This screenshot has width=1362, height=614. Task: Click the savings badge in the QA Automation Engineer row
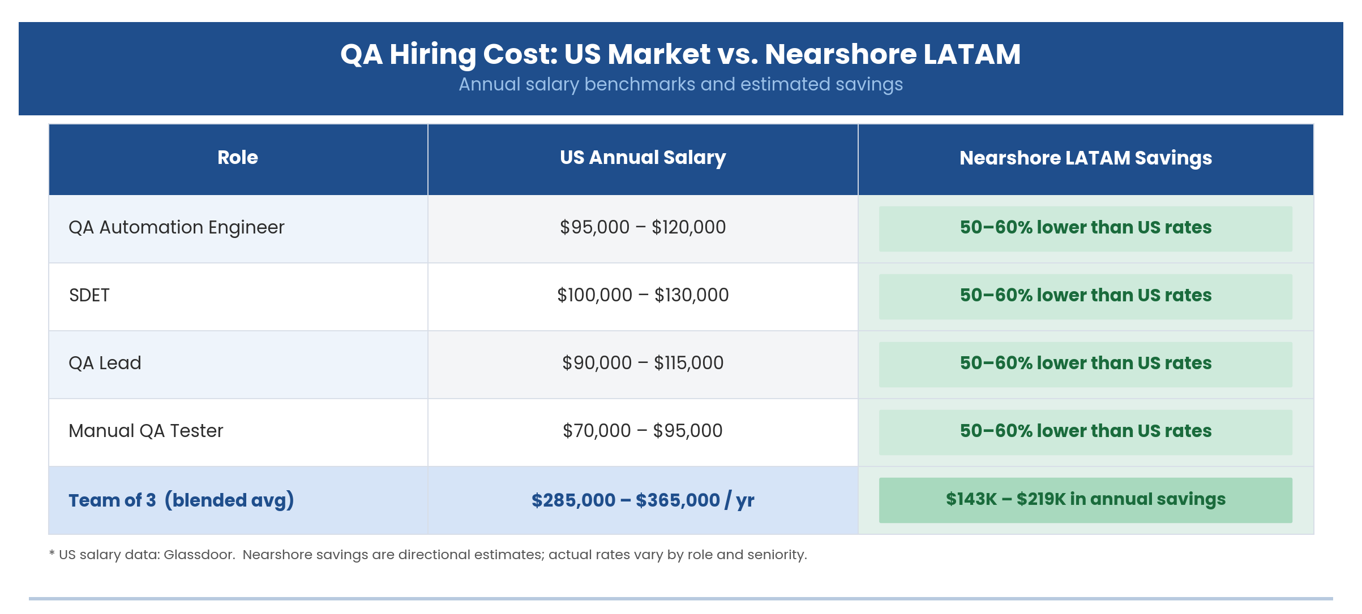click(x=1086, y=229)
